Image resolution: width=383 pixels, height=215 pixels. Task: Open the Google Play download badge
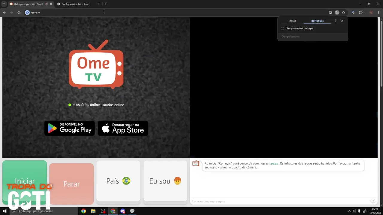pos(69,128)
